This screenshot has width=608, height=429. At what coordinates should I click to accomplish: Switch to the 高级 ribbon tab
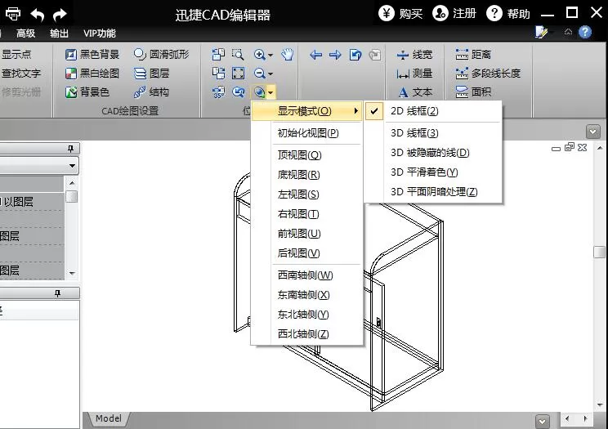click(25, 34)
